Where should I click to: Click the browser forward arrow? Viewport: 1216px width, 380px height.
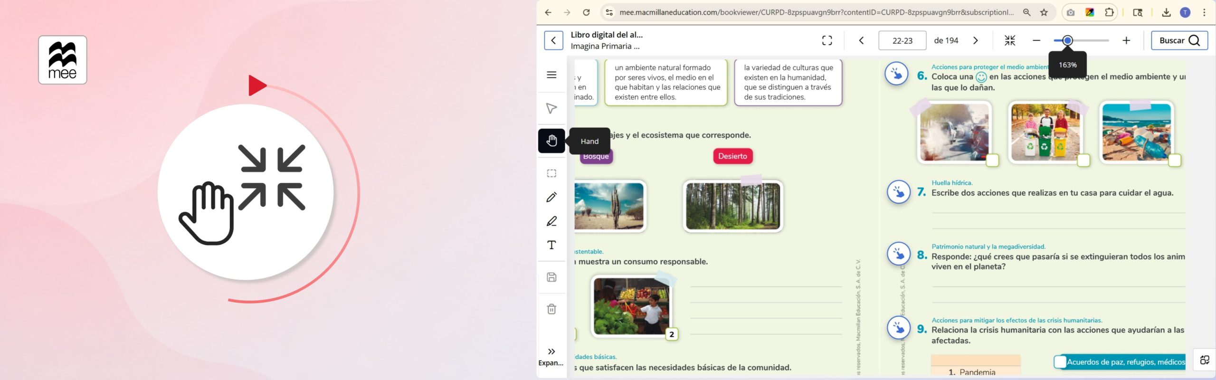click(567, 13)
